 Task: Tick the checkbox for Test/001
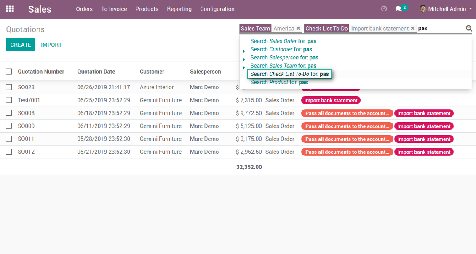click(x=9, y=100)
